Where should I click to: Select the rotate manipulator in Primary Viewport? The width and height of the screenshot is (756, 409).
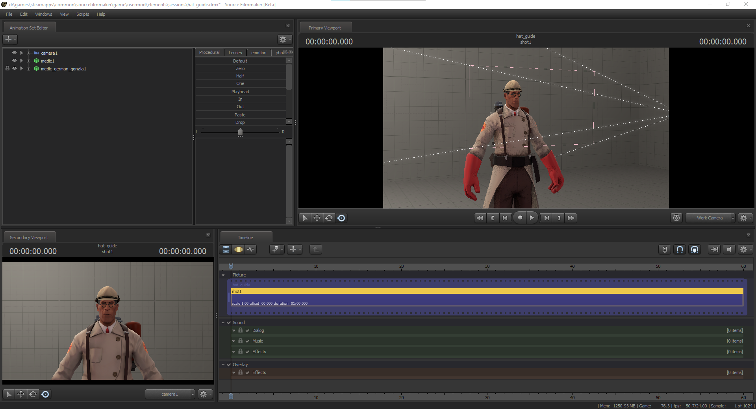tap(329, 218)
